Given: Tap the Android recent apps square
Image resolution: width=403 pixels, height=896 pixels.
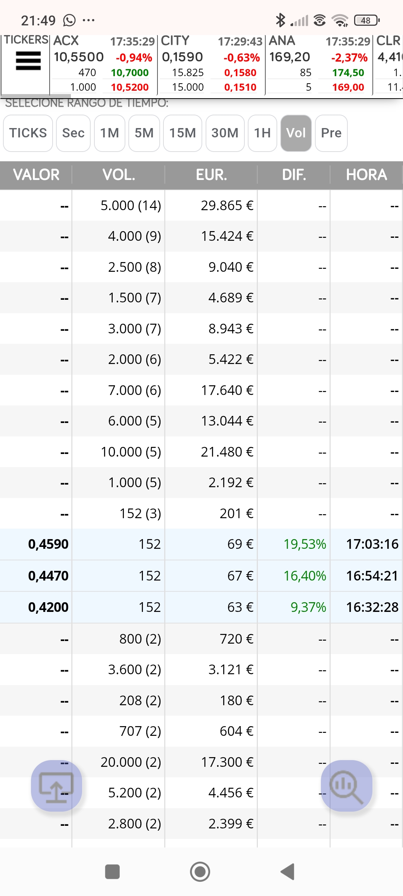Looking at the screenshot, I should (112, 872).
